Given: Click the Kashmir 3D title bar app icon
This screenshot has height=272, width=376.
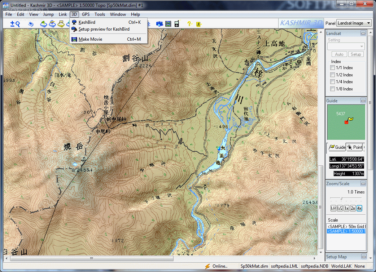Looking at the screenshot, I should pyautogui.click(x=5, y=5).
